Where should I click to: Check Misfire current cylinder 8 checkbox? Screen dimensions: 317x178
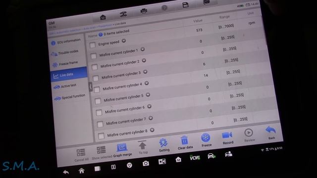click(101, 136)
